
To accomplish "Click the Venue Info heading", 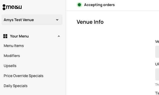I will 90,22.
